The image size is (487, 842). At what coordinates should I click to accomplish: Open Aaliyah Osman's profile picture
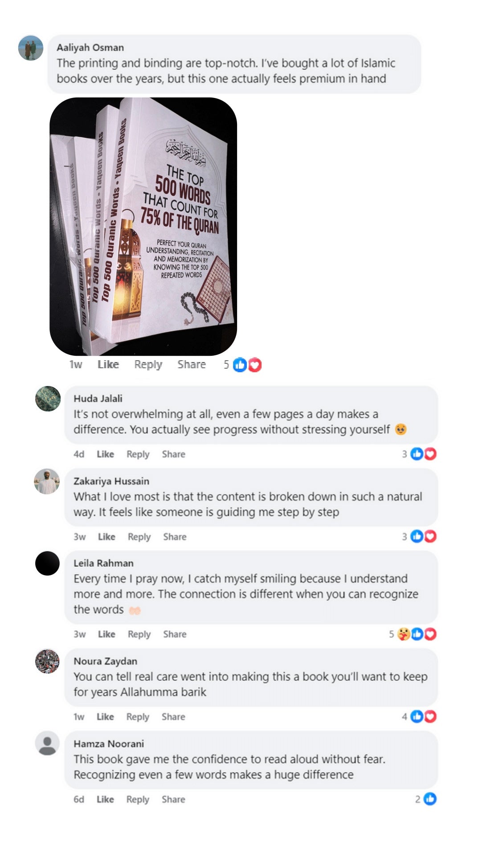[30, 48]
